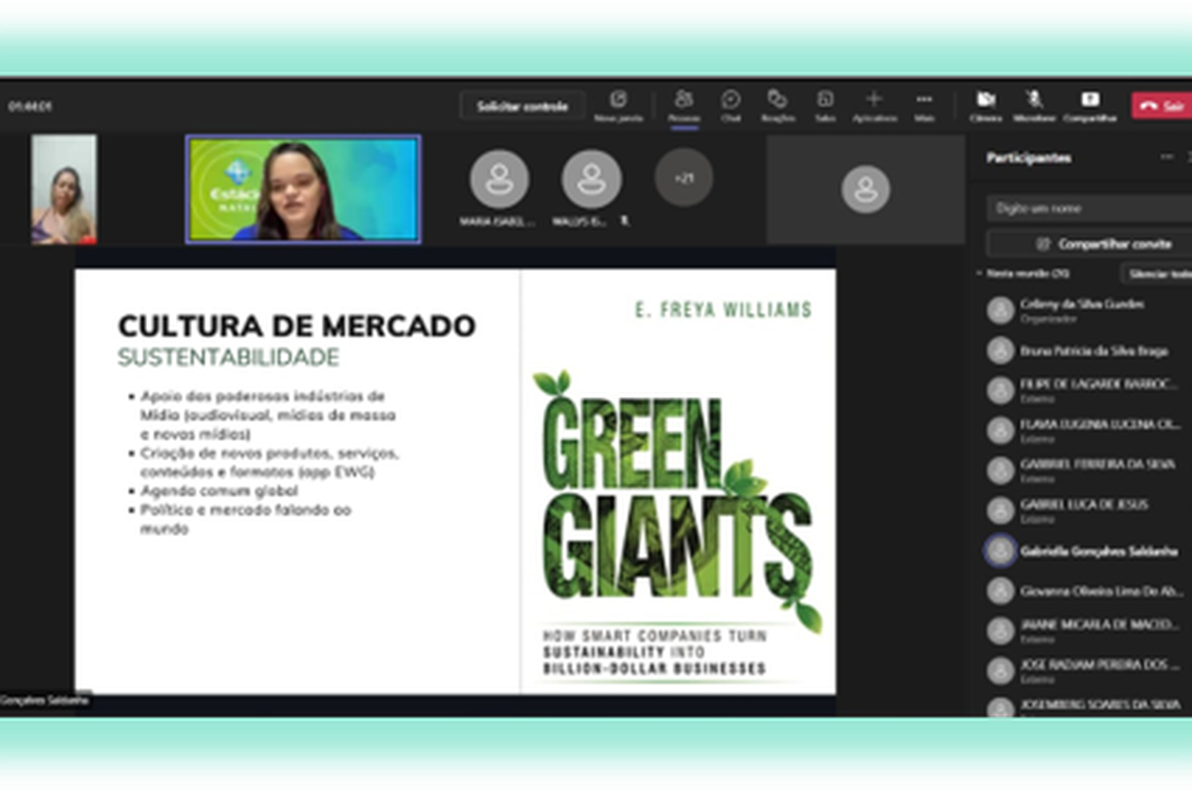This screenshot has width=1192, height=793.
Task: Click the Compartilhar convite button
Action: [1089, 243]
